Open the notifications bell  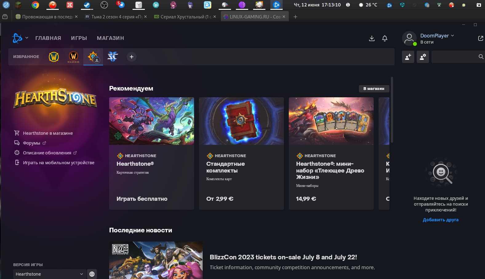click(385, 38)
